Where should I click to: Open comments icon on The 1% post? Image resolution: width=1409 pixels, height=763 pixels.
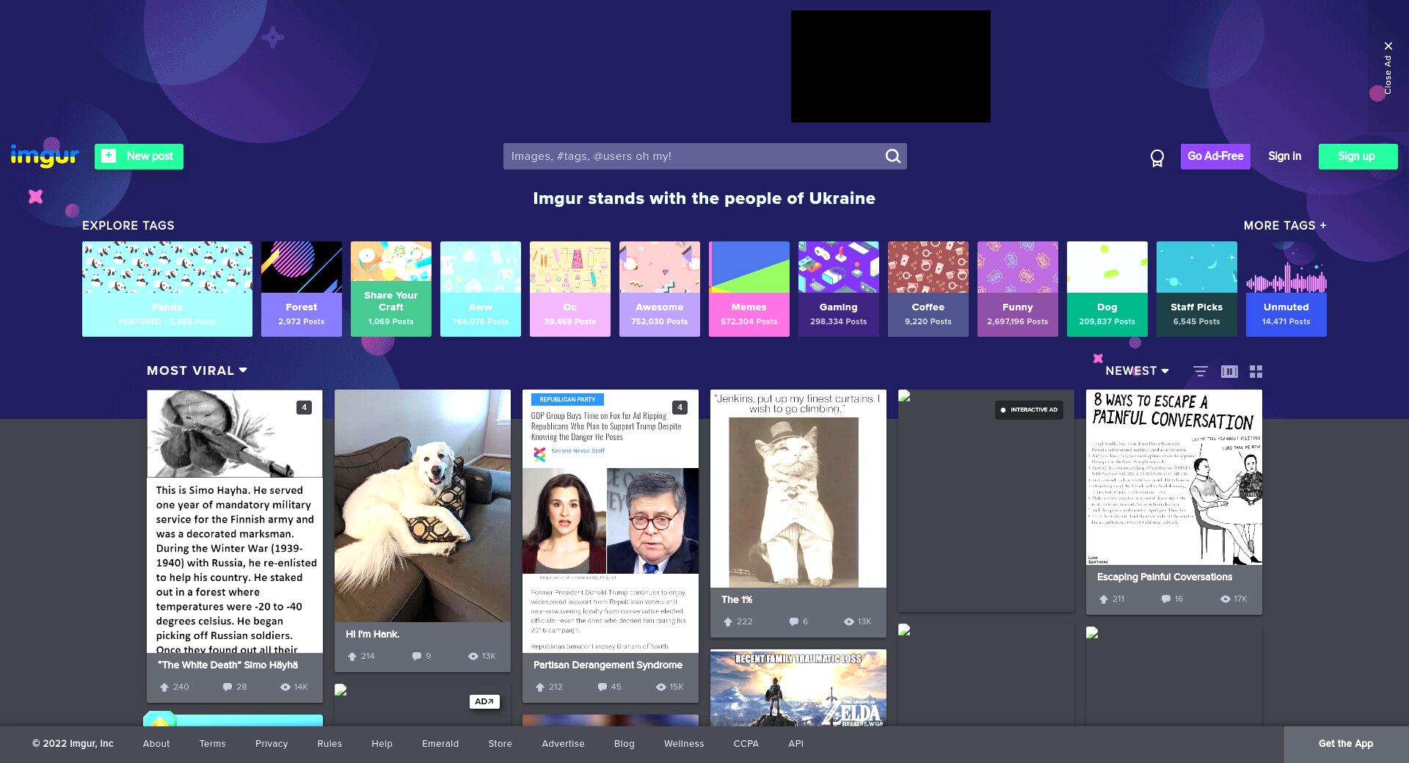point(793,622)
